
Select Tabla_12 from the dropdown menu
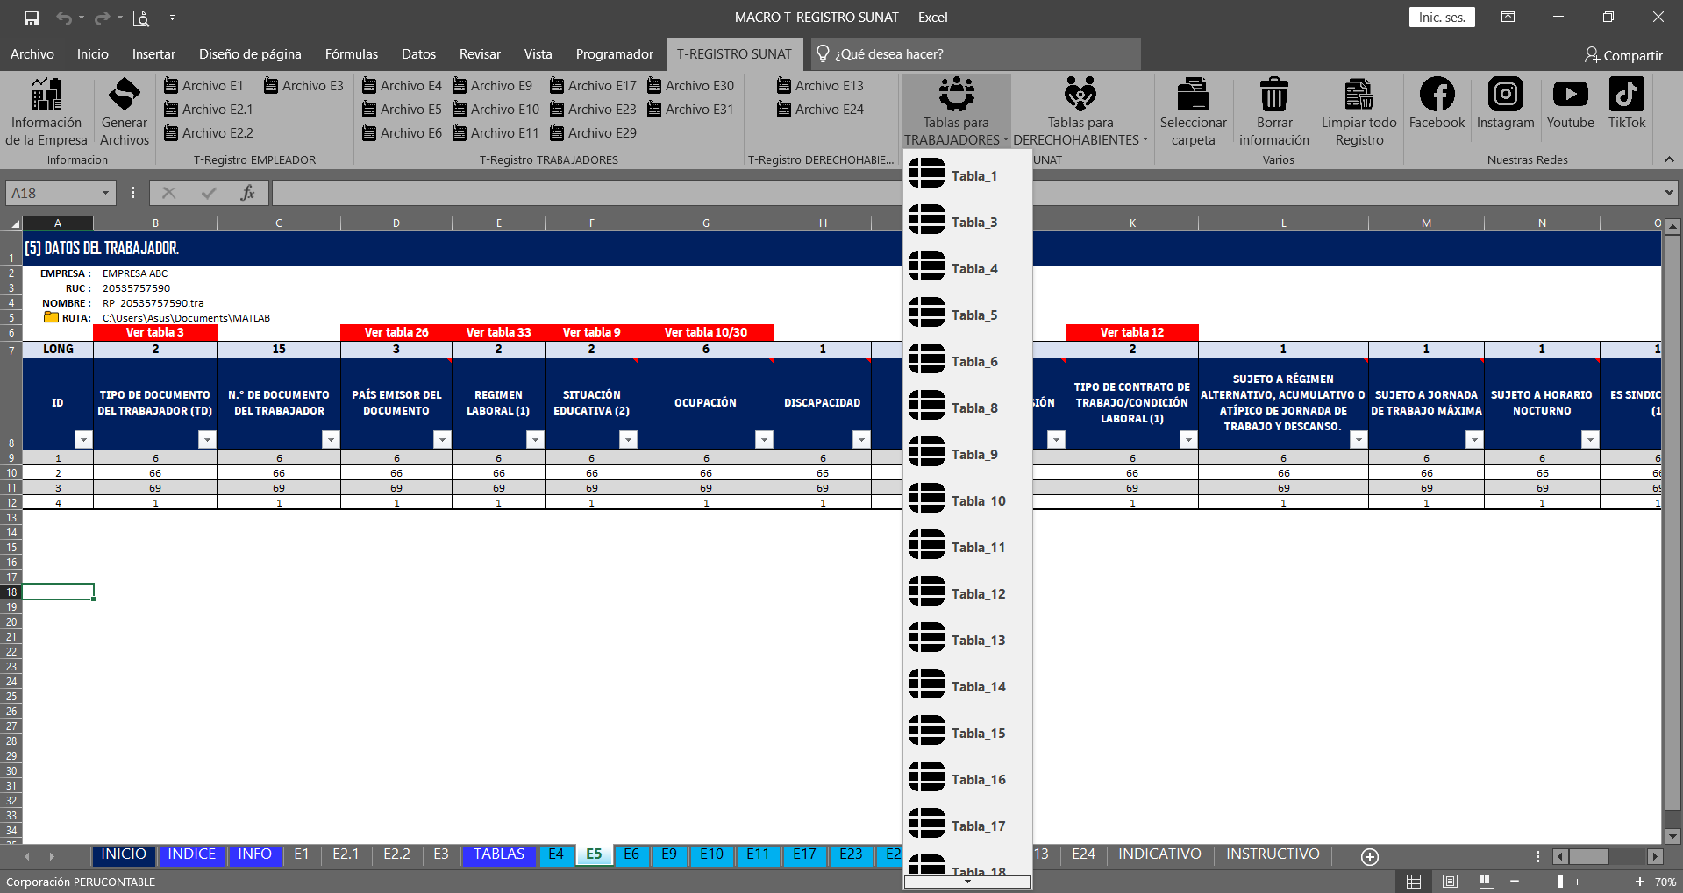click(968, 594)
